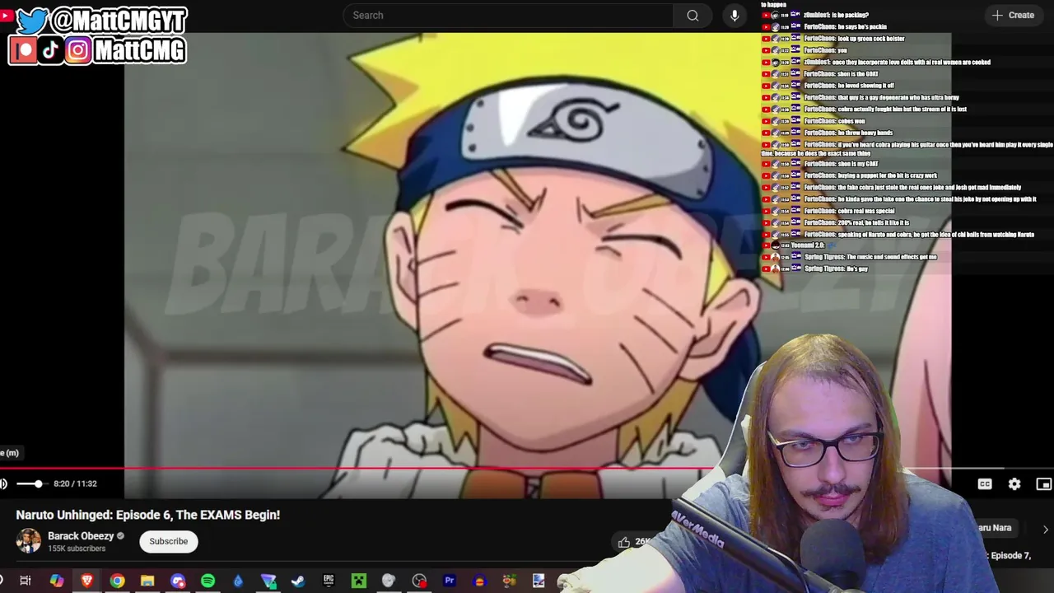Launch Minecraft from the taskbar
This screenshot has width=1054, height=593.
point(359,581)
